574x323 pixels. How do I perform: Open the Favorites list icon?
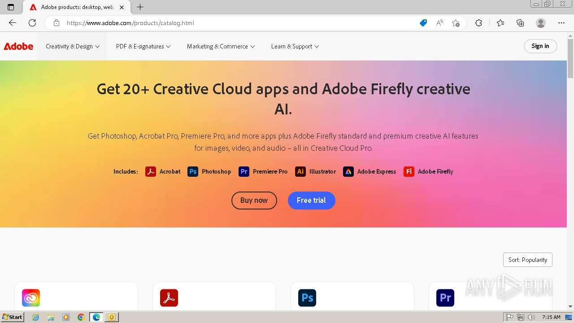tap(500, 23)
